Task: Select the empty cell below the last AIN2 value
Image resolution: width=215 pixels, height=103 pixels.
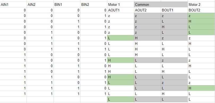Action: [x=40, y=100]
